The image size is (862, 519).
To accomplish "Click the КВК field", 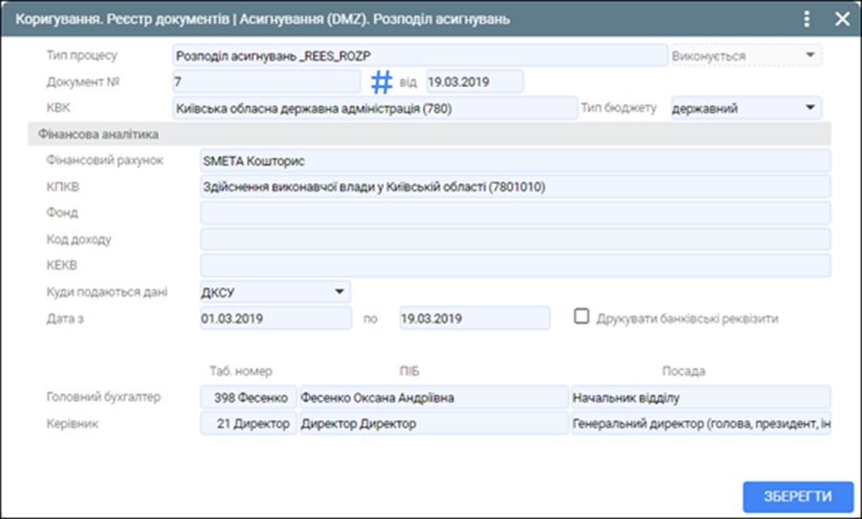I will pos(374,109).
